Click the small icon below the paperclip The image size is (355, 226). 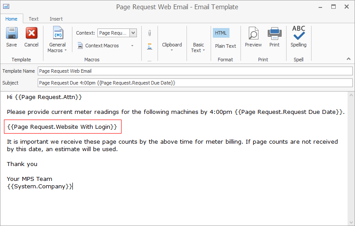[x=150, y=46]
